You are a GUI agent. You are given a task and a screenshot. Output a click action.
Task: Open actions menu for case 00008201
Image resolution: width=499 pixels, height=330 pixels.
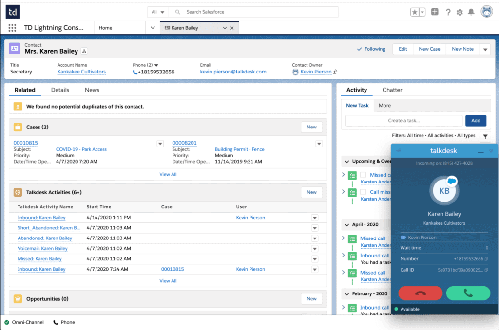[x=319, y=144]
